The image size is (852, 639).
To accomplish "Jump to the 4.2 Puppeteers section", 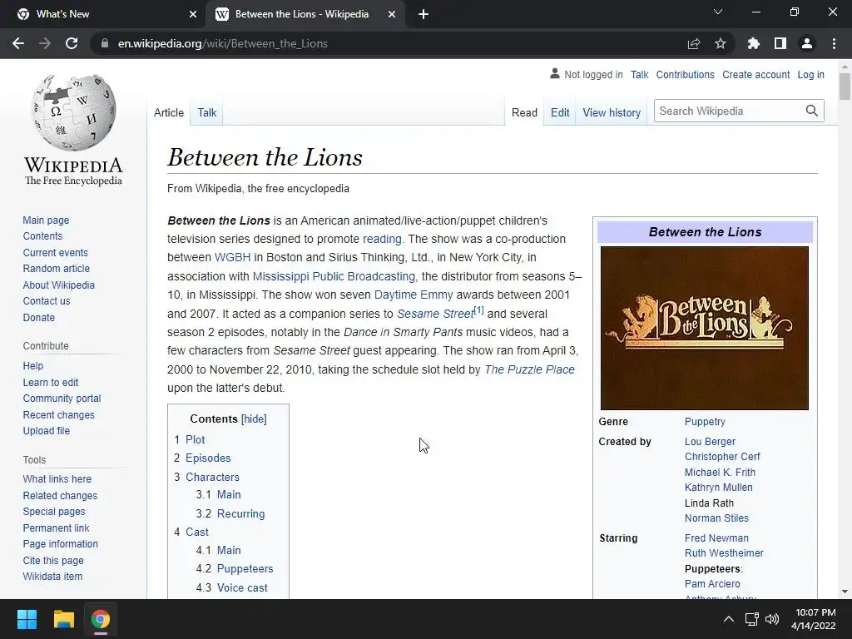I will [245, 569].
